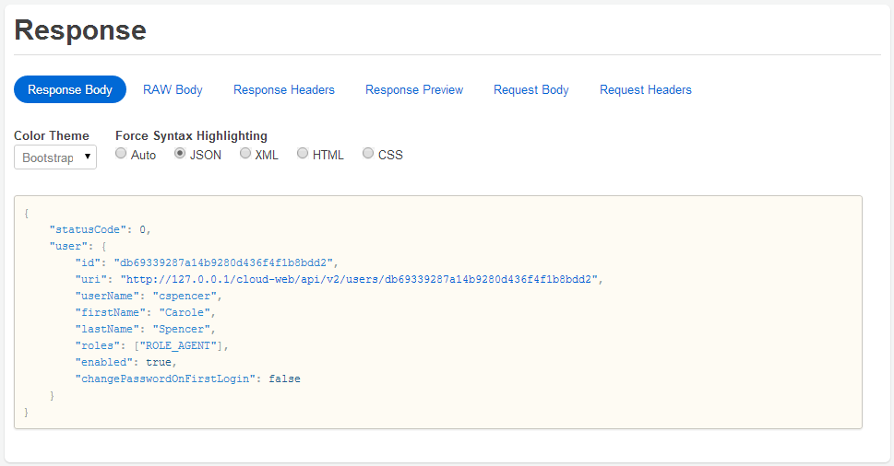Switch to the Response Body tab
Image resolution: width=894 pixels, height=466 pixels.
tap(70, 89)
